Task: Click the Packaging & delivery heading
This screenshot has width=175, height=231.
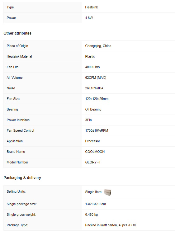Action: (22, 178)
